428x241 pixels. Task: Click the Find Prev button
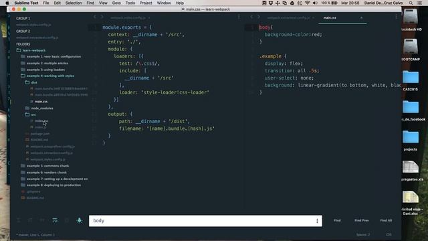coord(362,220)
